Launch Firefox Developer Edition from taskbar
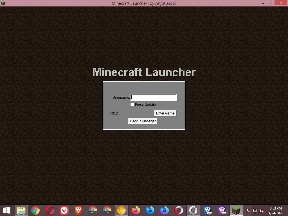Viewport: 288px width, 216px height. (150, 210)
